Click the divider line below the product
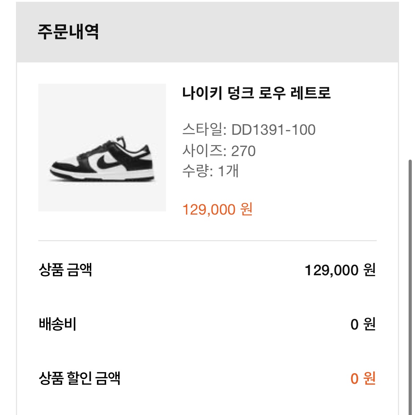 207,240
